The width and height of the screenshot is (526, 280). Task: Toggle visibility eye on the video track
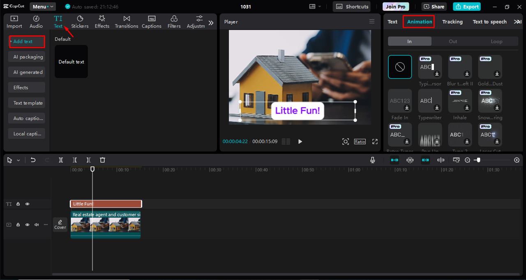[28, 225]
